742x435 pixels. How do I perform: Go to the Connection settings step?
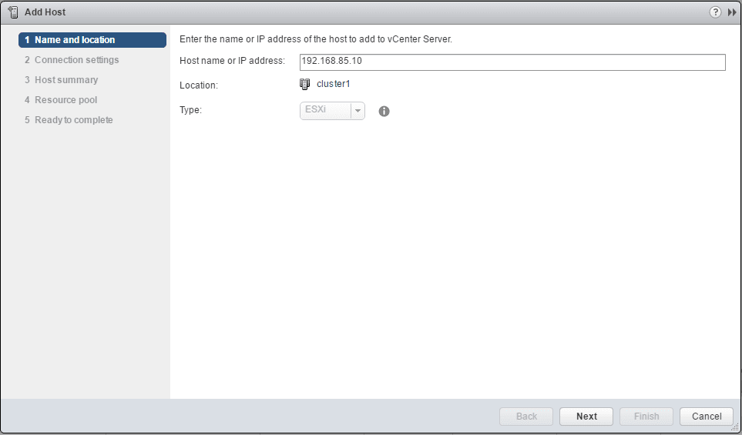(76, 60)
